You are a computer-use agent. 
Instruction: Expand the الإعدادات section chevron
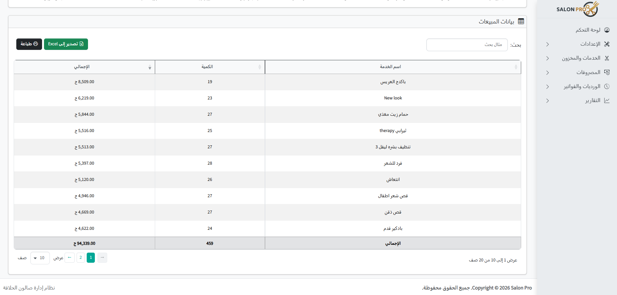click(x=548, y=44)
